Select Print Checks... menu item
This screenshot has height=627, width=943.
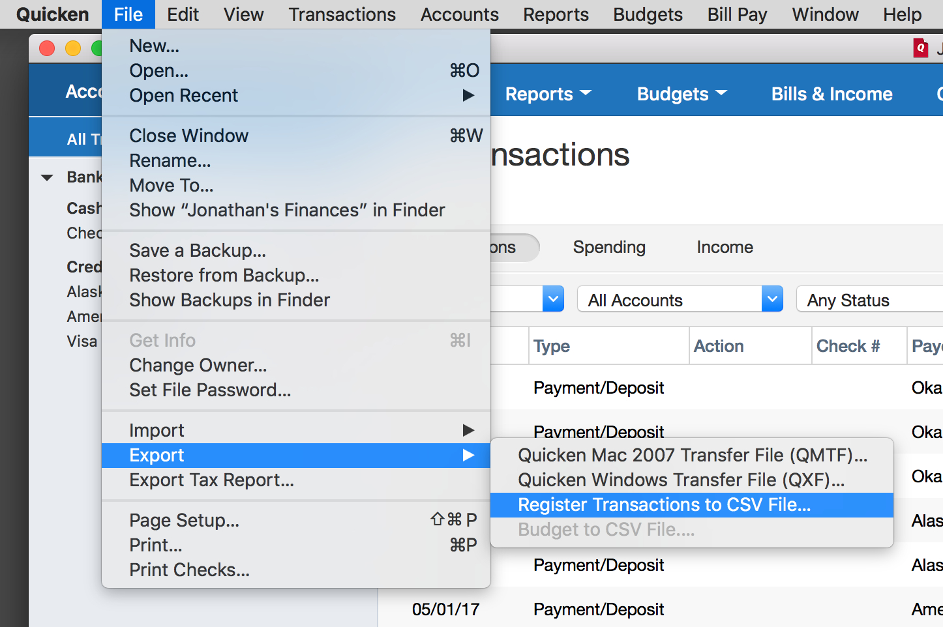click(296, 570)
